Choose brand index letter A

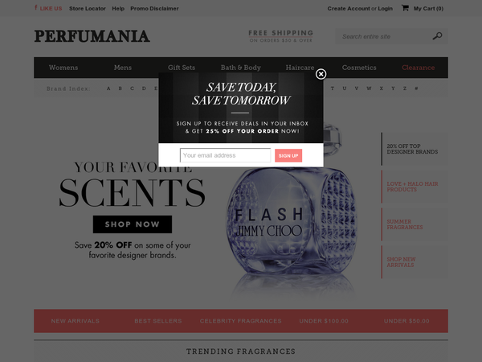click(x=108, y=88)
